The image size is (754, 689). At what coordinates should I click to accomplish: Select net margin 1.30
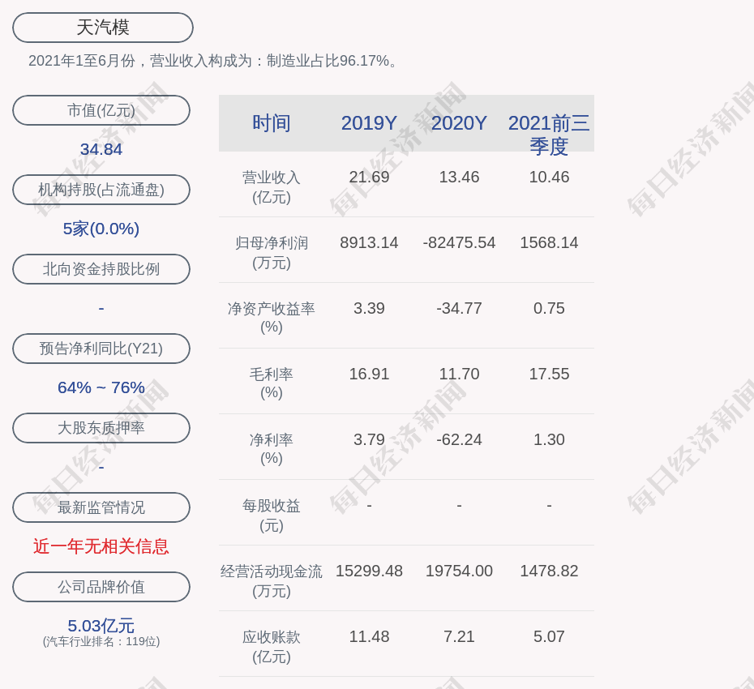[x=549, y=439]
